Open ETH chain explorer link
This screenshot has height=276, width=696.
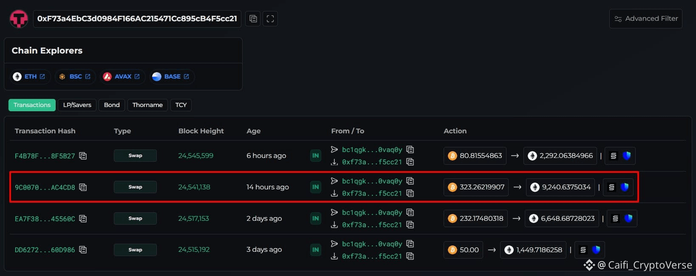point(30,76)
